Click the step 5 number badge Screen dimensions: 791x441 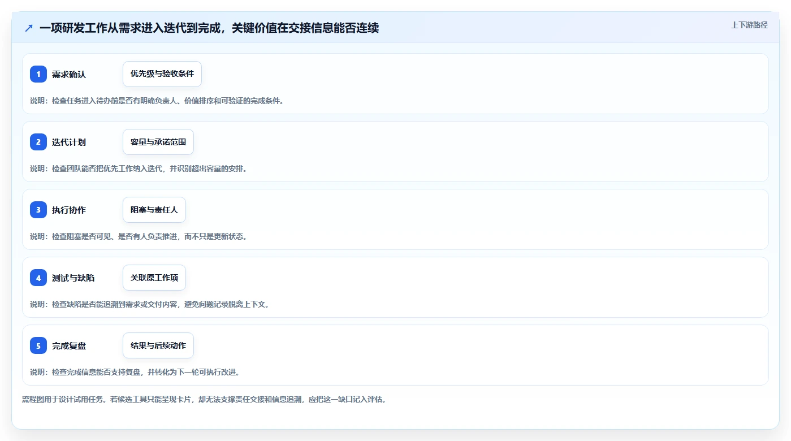(38, 345)
